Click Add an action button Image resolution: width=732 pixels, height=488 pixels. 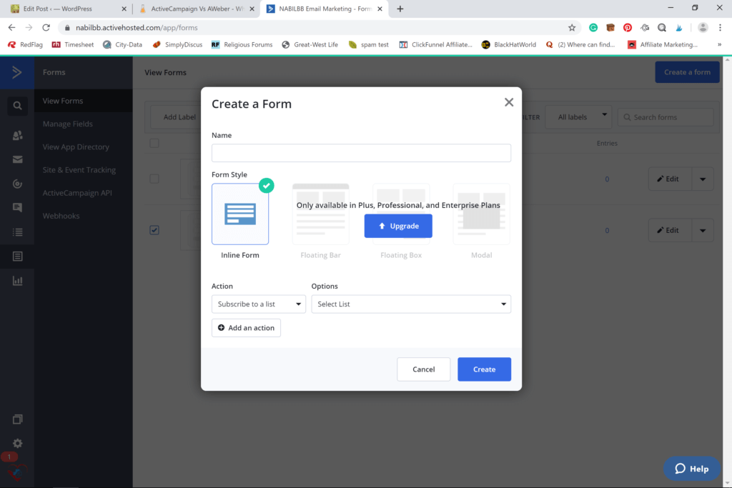point(246,328)
